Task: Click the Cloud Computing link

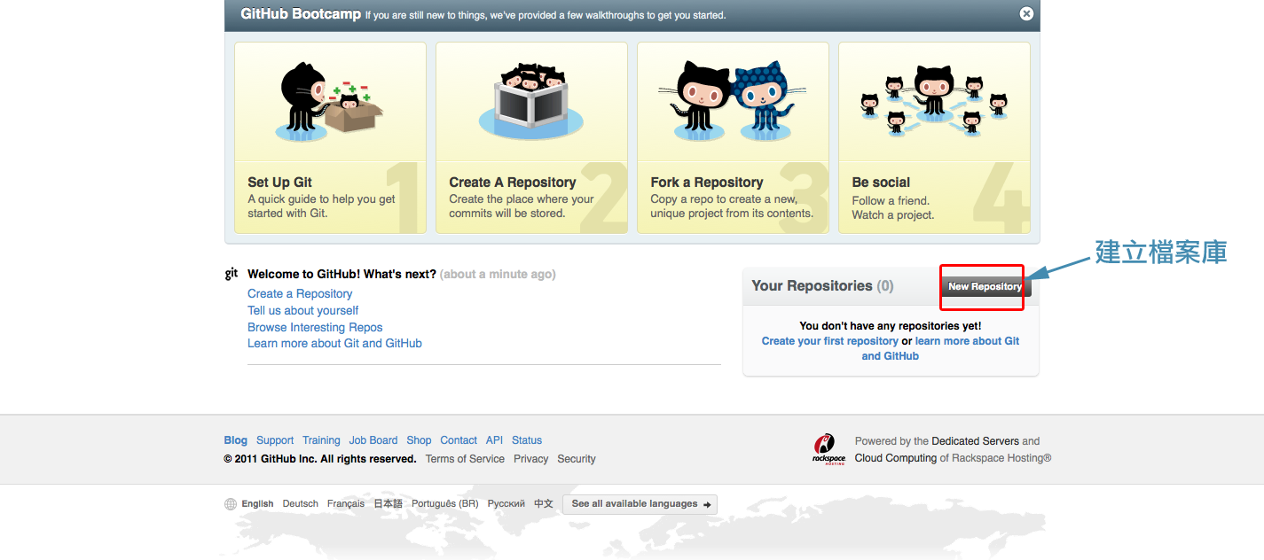Action: 896,458
